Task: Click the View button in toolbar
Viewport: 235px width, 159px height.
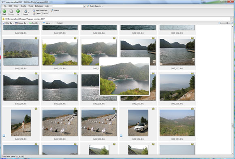Action: [x=47, y=23]
